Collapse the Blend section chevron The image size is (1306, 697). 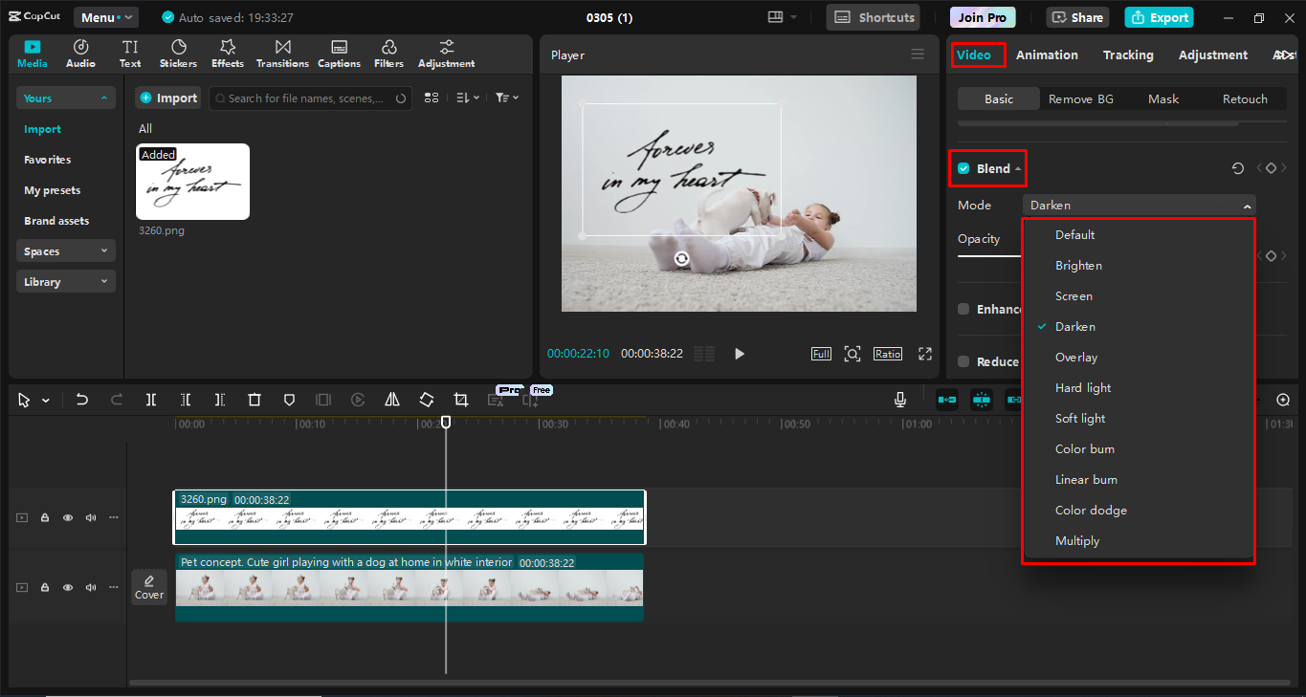1017,167
